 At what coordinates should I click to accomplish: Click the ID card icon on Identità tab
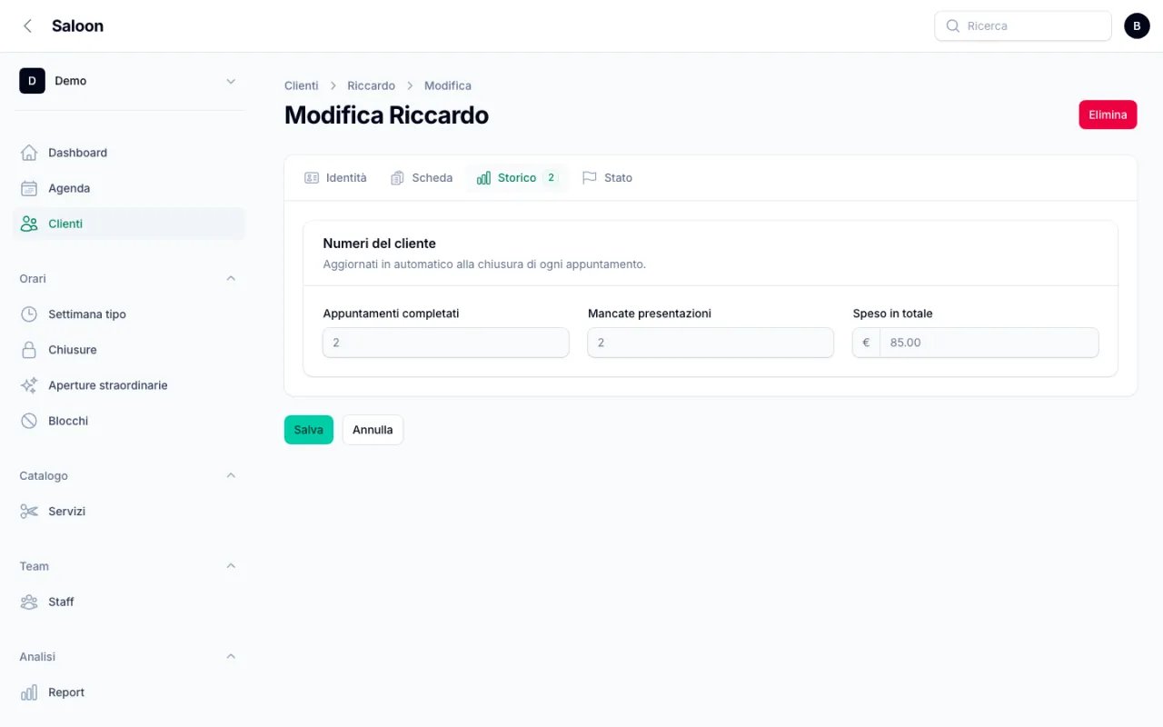[312, 178]
